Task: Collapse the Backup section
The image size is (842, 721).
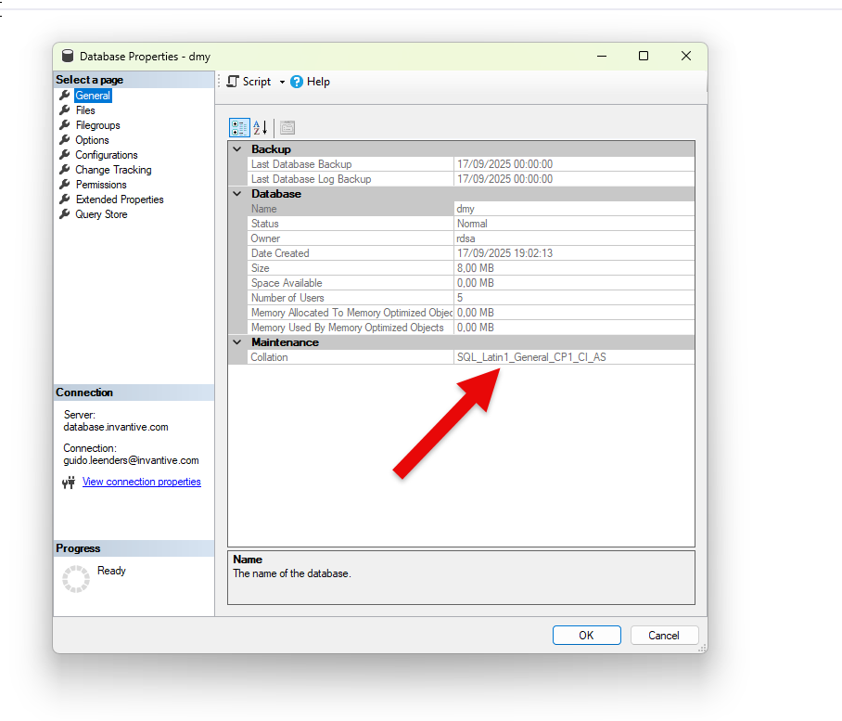Action: point(236,149)
